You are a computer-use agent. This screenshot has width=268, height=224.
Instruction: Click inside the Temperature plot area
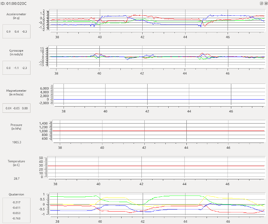tap(156, 167)
